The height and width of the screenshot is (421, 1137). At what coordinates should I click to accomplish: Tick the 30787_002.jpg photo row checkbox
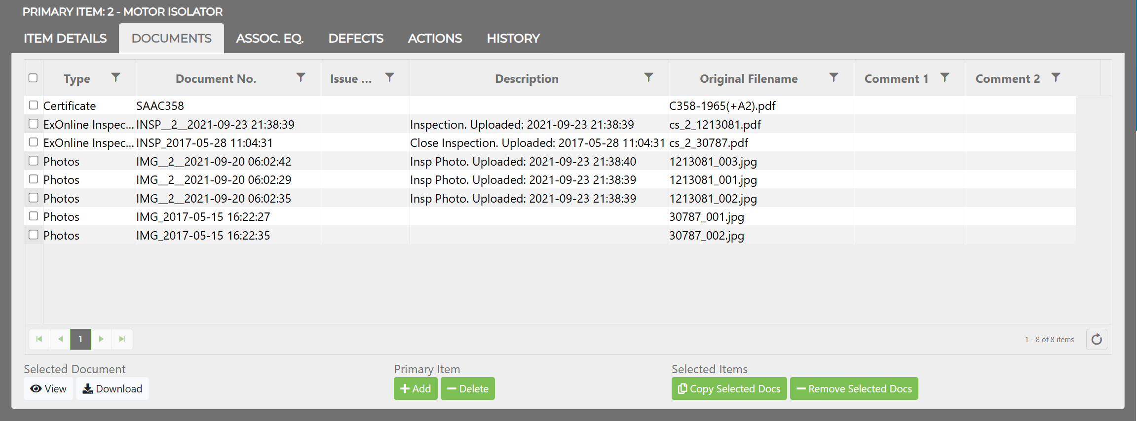pyautogui.click(x=33, y=235)
